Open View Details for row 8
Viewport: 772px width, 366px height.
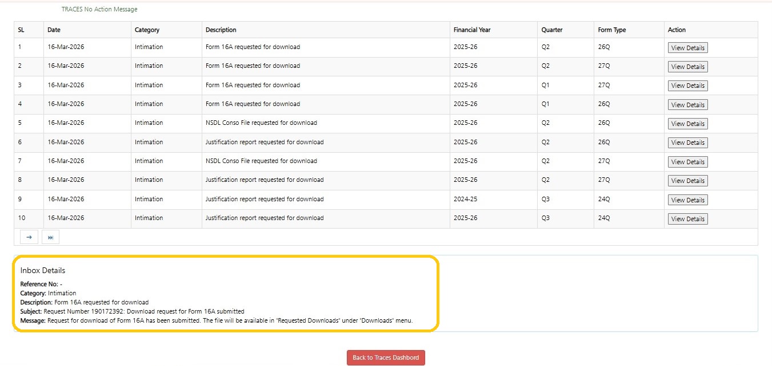point(687,181)
